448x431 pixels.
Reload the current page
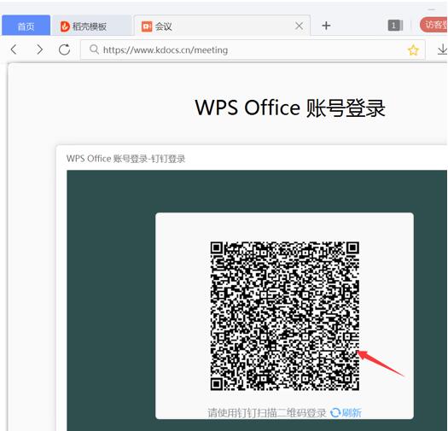click(64, 50)
